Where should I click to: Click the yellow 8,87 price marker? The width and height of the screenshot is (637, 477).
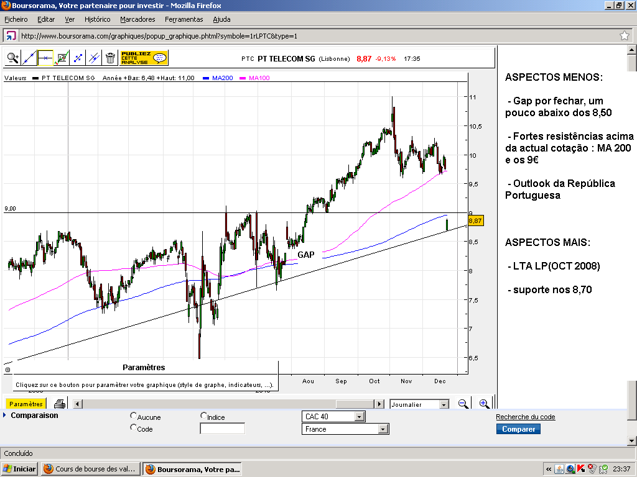point(475,221)
